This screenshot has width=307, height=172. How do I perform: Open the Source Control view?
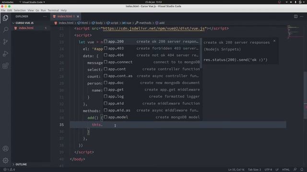(5, 42)
